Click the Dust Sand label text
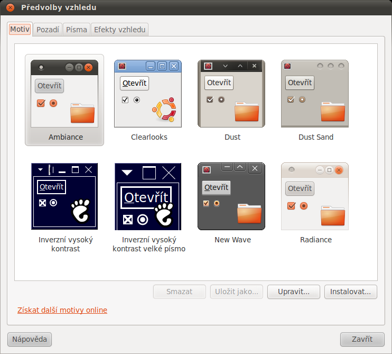 tap(316, 137)
